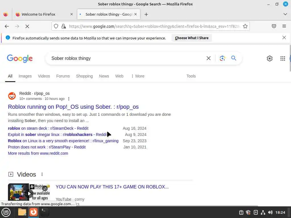This screenshot has width=291, height=218.
Task: Expand the More search filters menu
Action: coord(138,76)
